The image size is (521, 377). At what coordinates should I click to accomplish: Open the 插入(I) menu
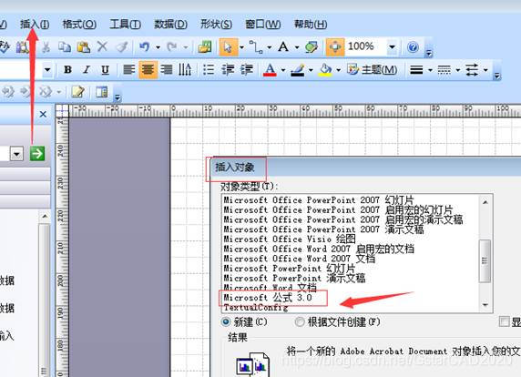tap(35, 25)
